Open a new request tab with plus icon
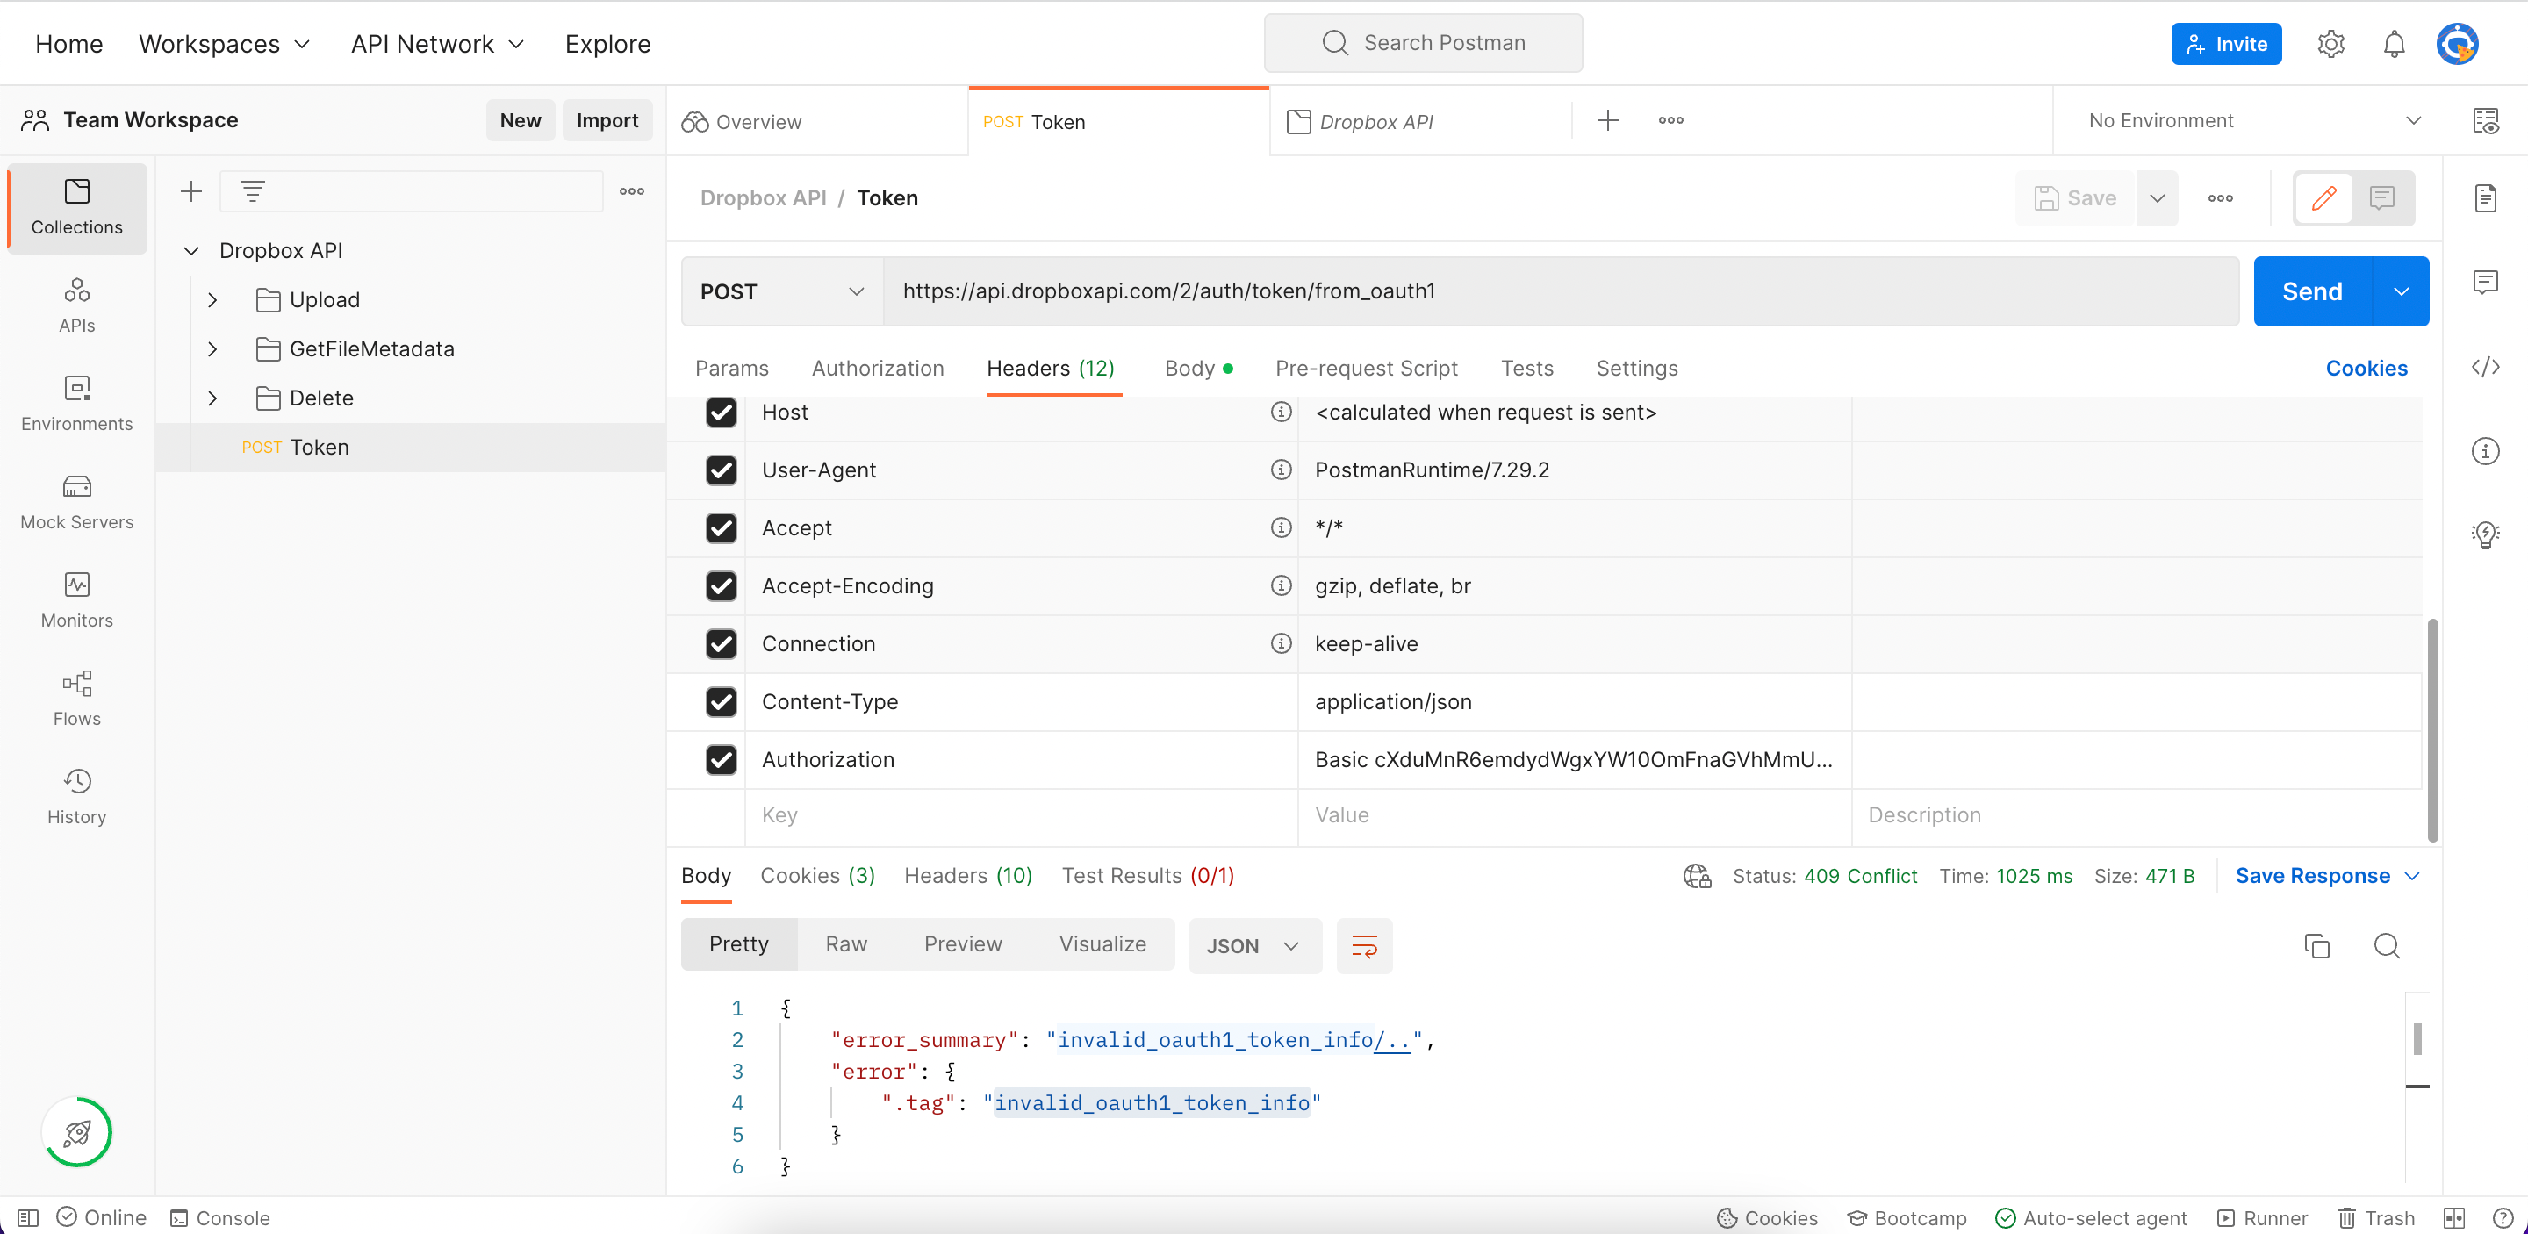This screenshot has width=2528, height=1234. [x=1607, y=120]
